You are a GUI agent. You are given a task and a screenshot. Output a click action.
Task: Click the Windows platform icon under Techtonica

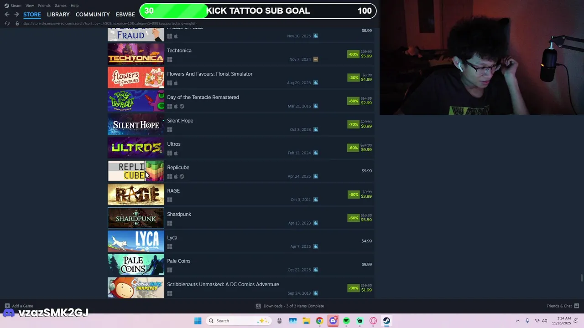pos(170,60)
